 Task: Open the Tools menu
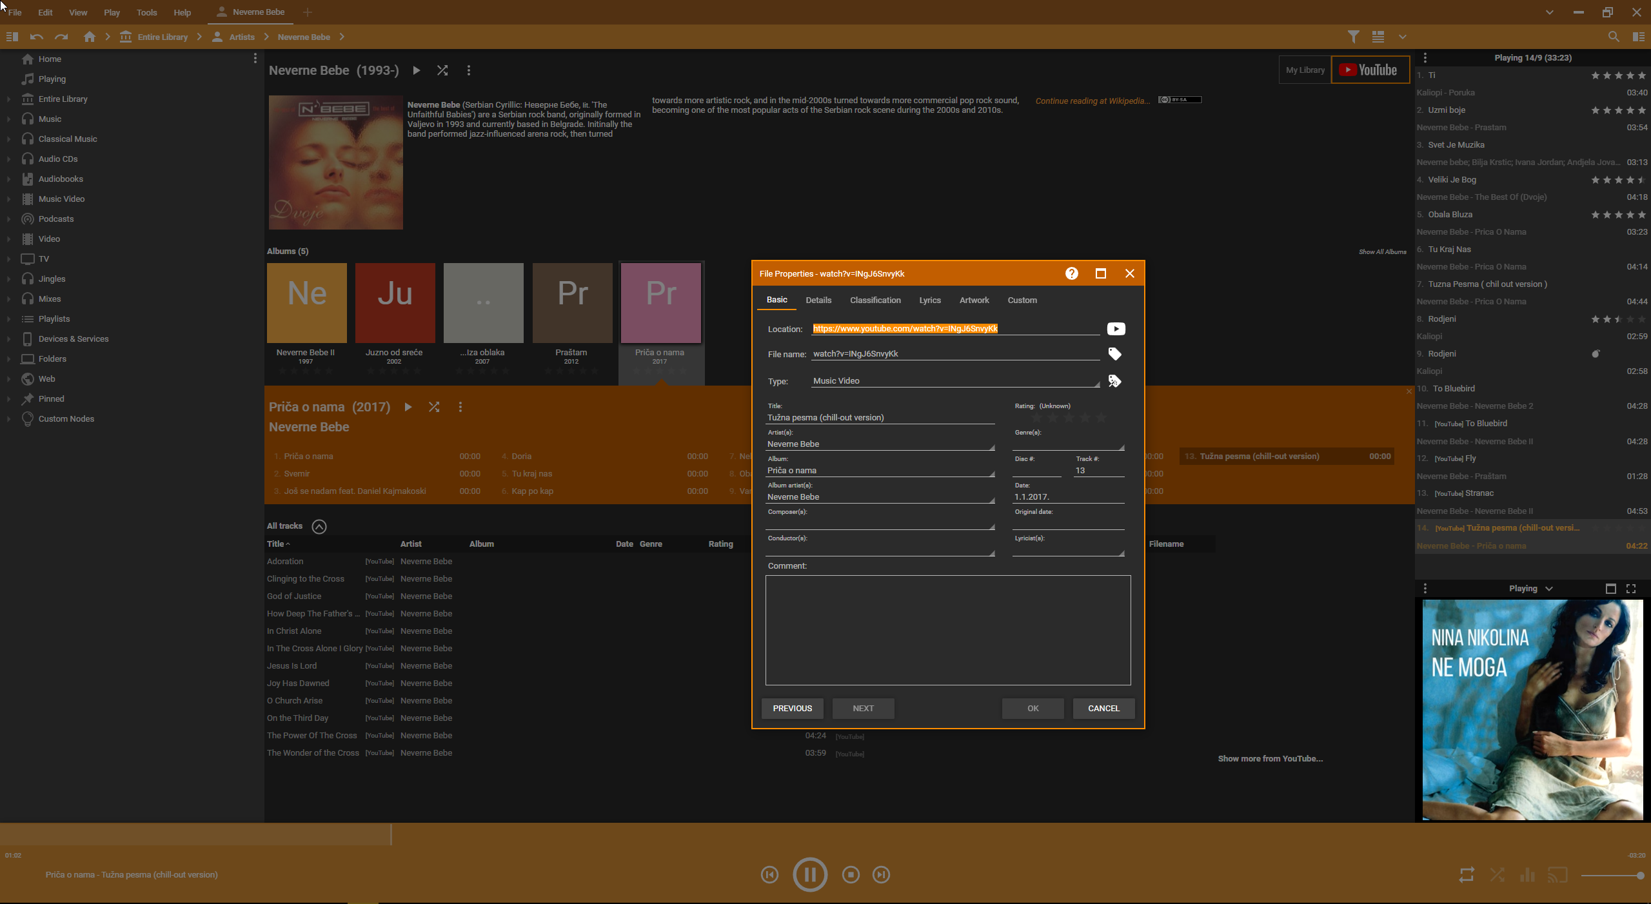[146, 12]
